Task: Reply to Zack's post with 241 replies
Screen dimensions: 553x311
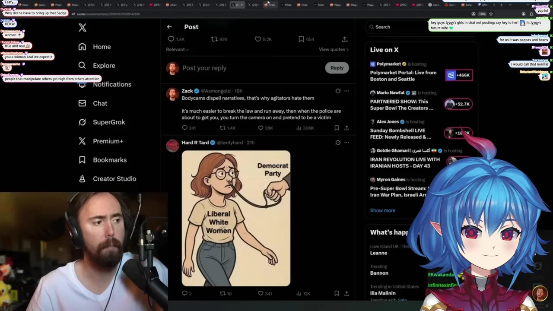Action: pyautogui.click(x=184, y=128)
